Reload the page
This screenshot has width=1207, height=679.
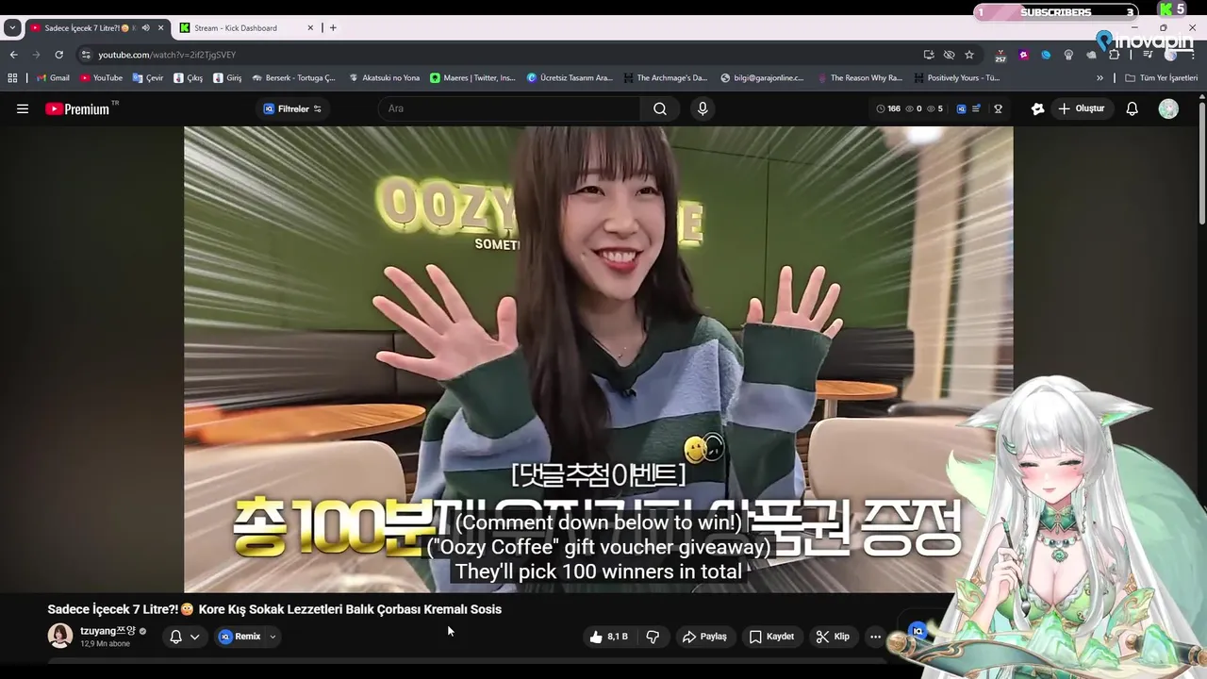point(58,55)
